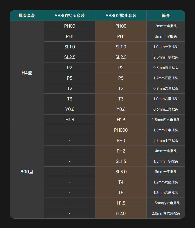The image size is (195, 228).
Task: Click the SBS01 dash in the T4 row
Action: coord(70,182)
